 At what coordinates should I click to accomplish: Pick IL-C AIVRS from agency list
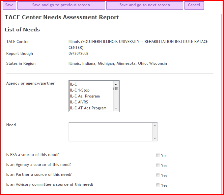(x=92, y=102)
